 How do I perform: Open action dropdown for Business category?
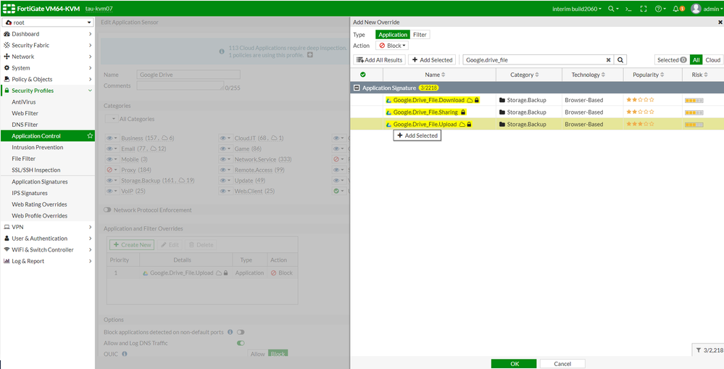[x=112, y=138]
